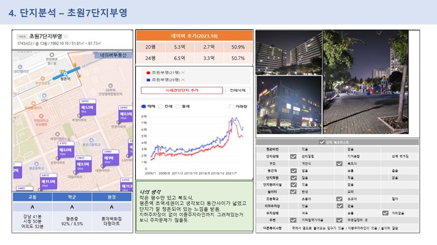
Task: Remove 초원부영(21평) with its X icon
Action: click(x=183, y=73)
